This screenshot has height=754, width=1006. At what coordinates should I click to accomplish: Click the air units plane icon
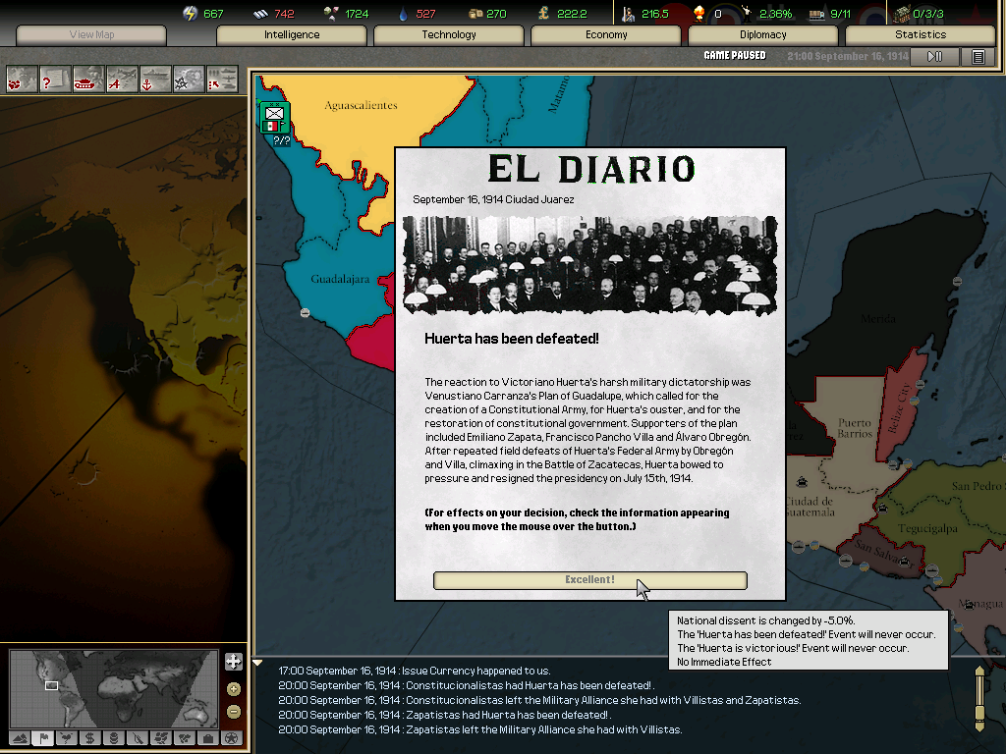point(122,80)
